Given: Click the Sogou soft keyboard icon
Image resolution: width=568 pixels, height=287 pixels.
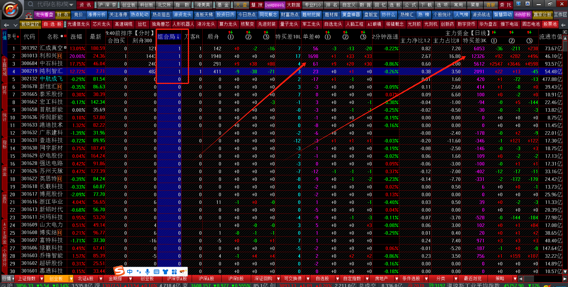Looking at the screenshot, I should (x=156, y=272).
